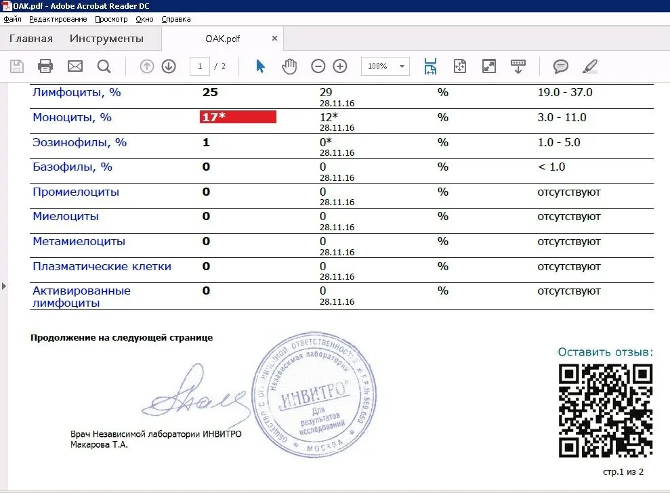Screen dimensions: 670x493
Task: Click the Лимфоциты, % row label
Action: [77, 92]
